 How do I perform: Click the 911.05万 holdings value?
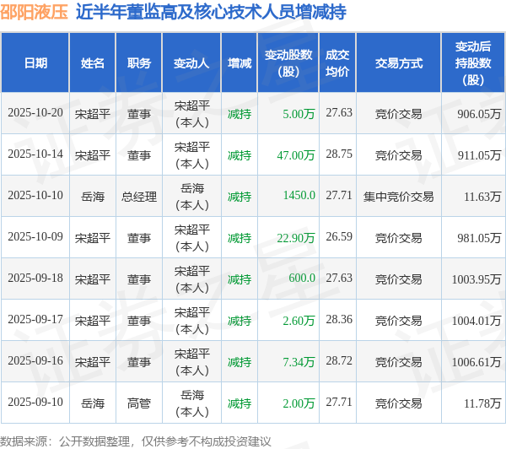point(479,155)
